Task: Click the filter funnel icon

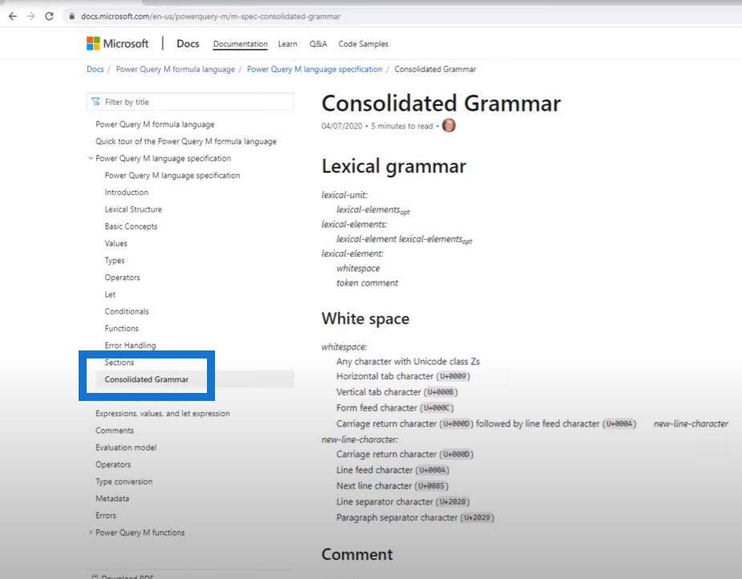Action: 95,102
